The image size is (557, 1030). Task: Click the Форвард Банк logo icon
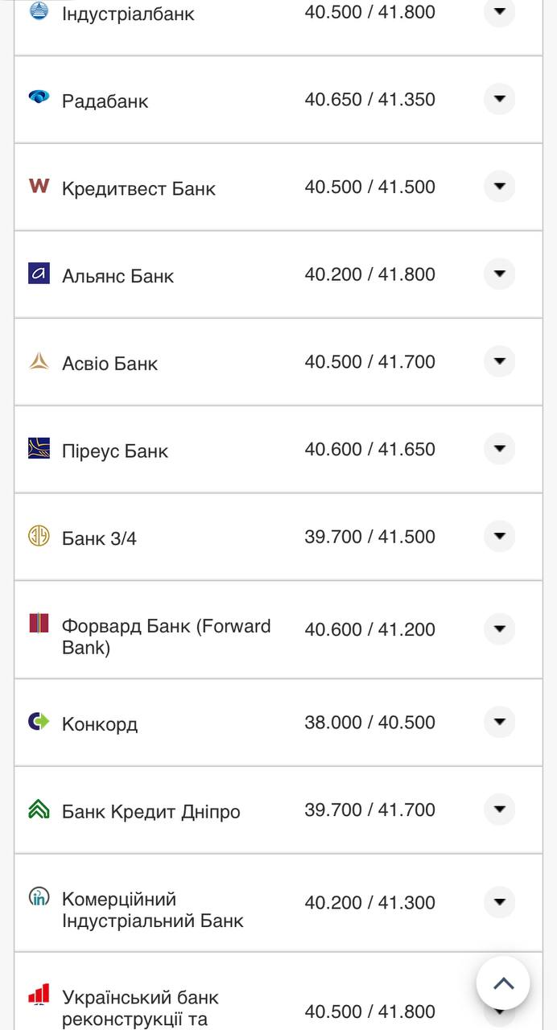pos(39,624)
